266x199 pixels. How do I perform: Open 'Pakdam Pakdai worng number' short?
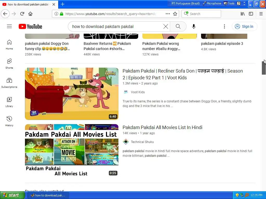[161, 46]
